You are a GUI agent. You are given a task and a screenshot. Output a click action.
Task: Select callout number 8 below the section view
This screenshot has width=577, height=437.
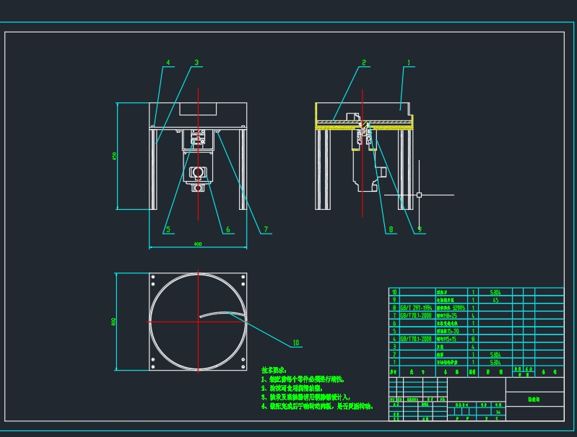click(x=391, y=229)
